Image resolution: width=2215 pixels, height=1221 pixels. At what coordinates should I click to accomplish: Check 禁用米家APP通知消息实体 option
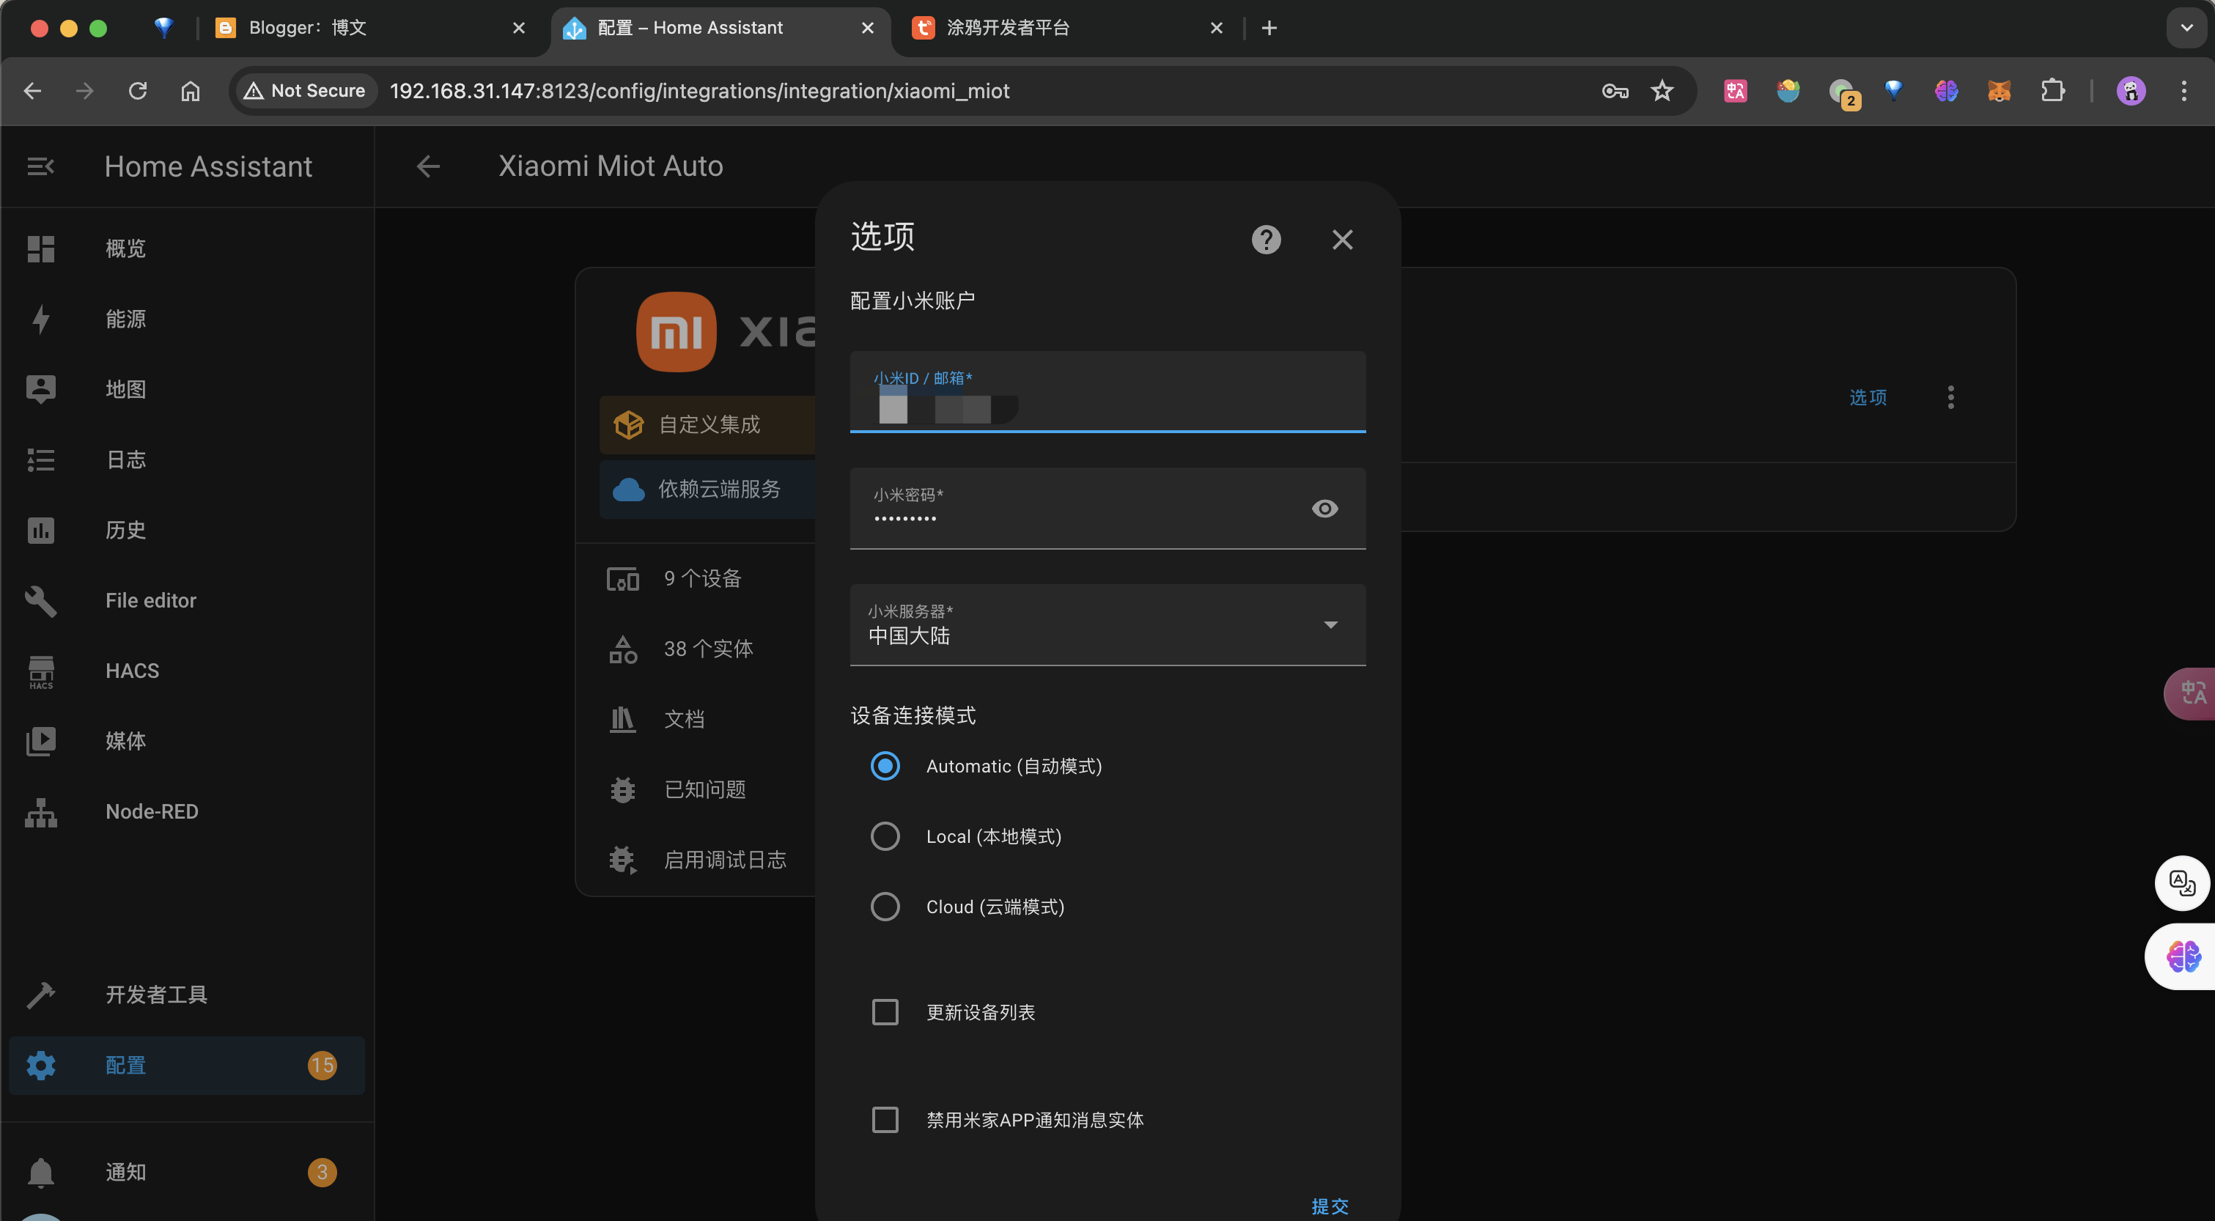click(885, 1120)
